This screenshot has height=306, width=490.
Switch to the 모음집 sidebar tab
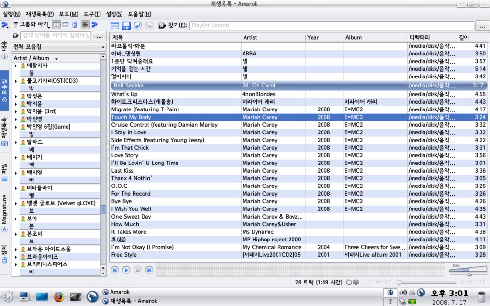pyautogui.click(x=4, y=90)
